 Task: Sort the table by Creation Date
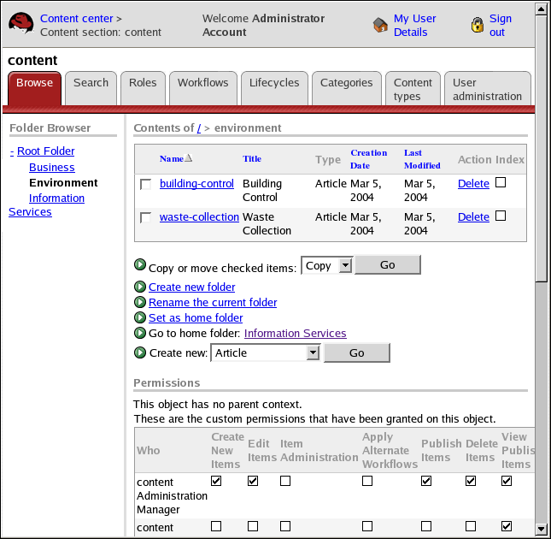(369, 159)
